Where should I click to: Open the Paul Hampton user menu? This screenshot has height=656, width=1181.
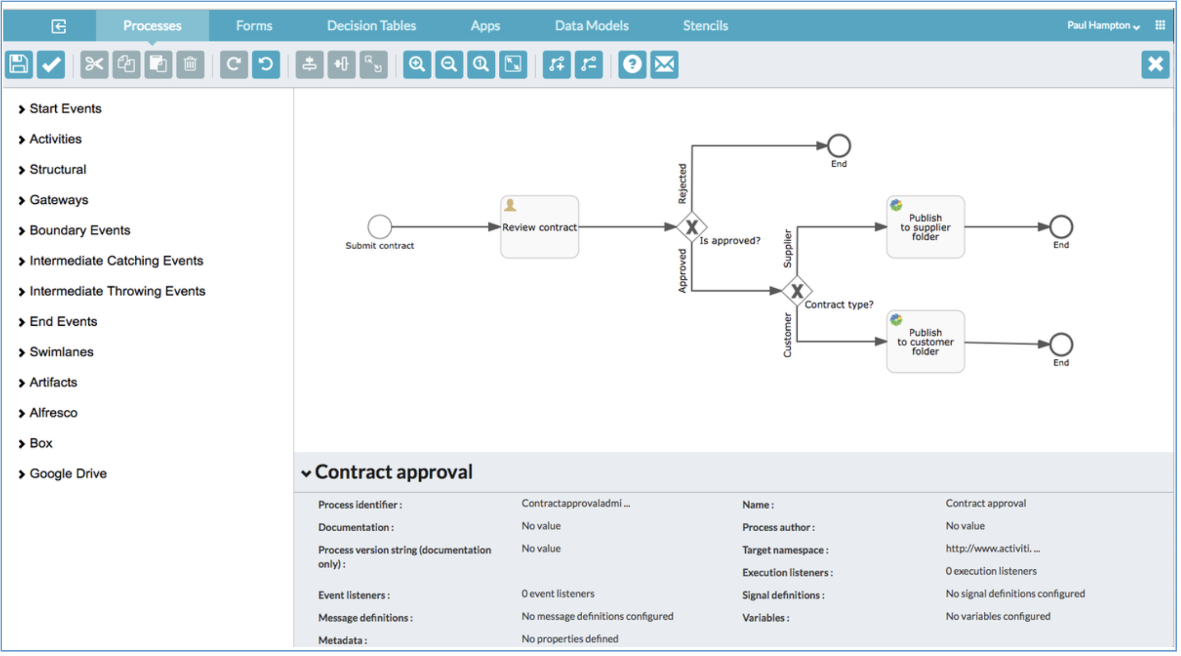pyautogui.click(x=1103, y=26)
